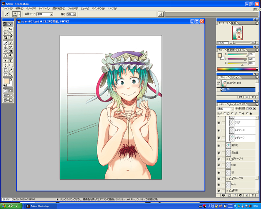The height and width of the screenshot is (209, 261).
Task: Hide the レイヤー 7 layer
Action: click(x=219, y=138)
